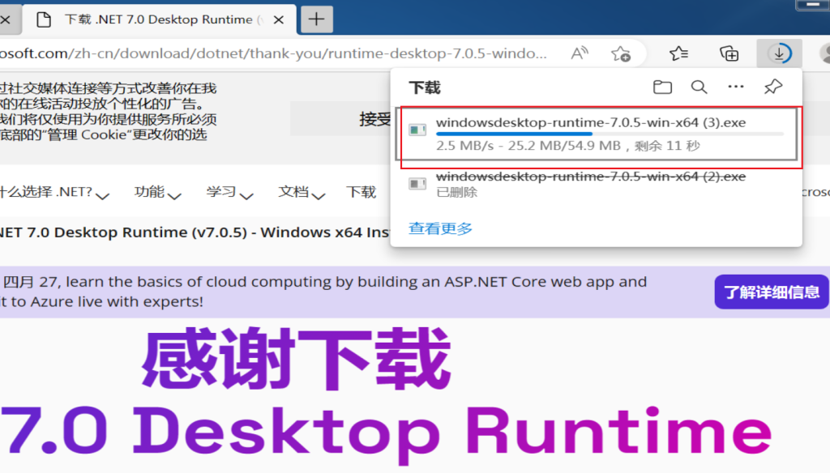Close the .NET 7.0 Desktop Runtime tab
Image resolution: width=830 pixels, height=473 pixels.
[279, 20]
